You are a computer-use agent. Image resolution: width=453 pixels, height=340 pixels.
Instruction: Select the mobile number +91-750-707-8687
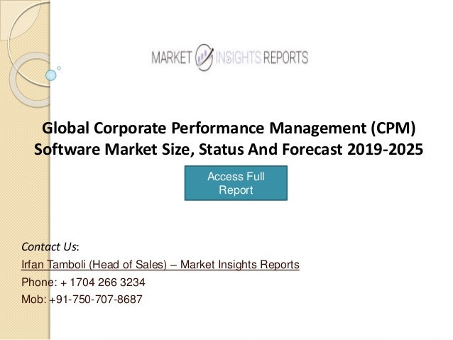point(96,300)
